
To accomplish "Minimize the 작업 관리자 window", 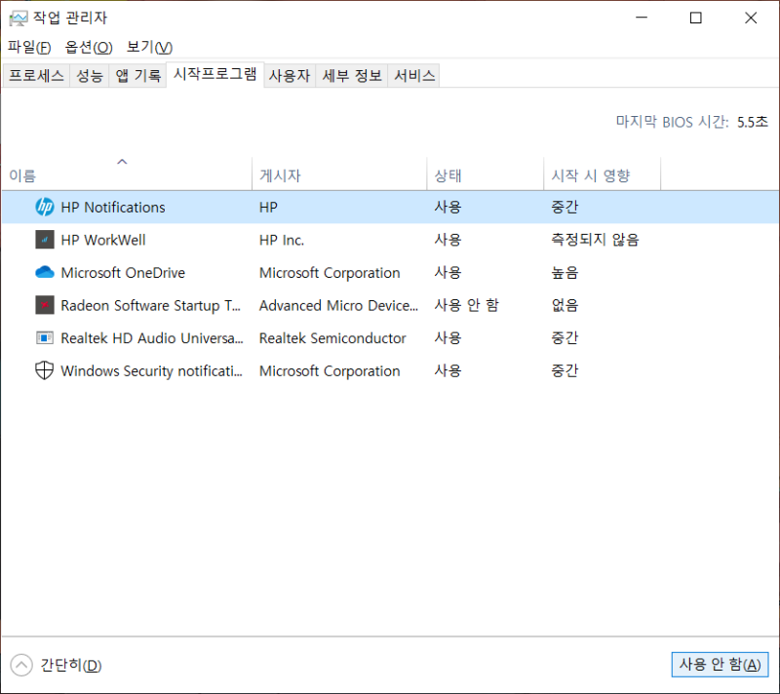I will coord(642,18).
